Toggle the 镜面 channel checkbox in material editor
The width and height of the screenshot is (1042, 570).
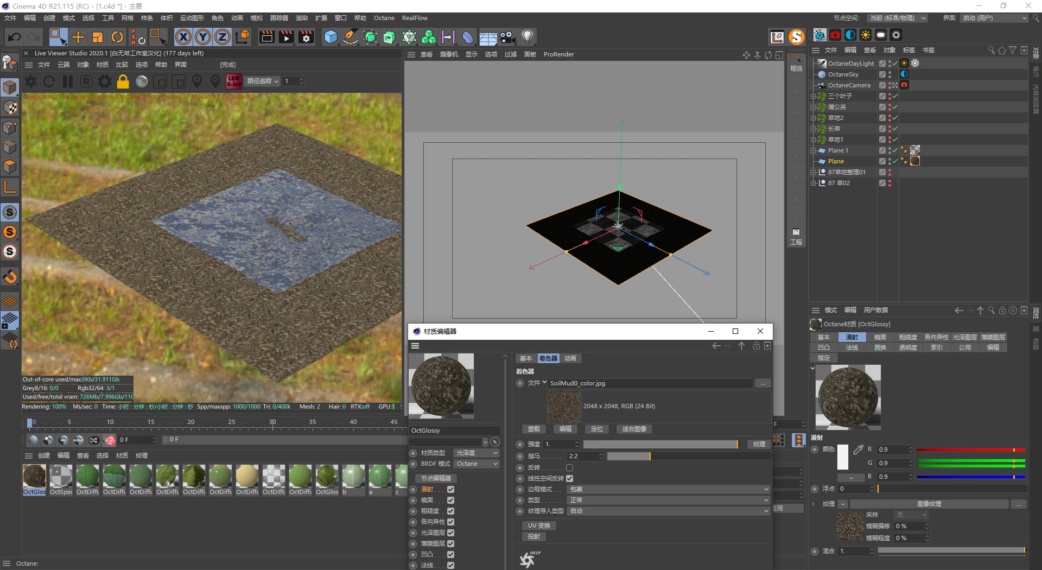click(450, 500)
